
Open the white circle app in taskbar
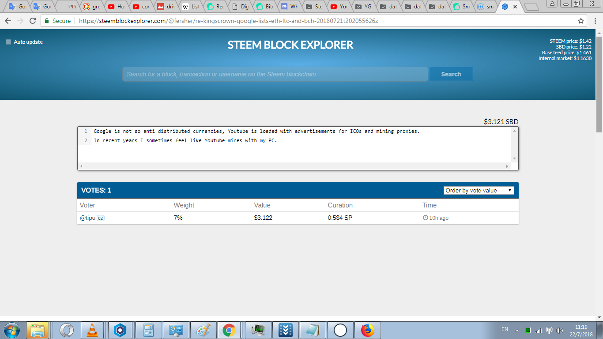(x=340, y=330)
